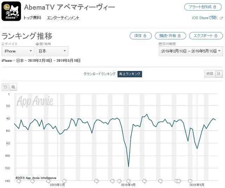Expand the iPhone device dropdown
The width and height of the screenshot is (225, 188).
pyautogui.click(x=18, y=51)
